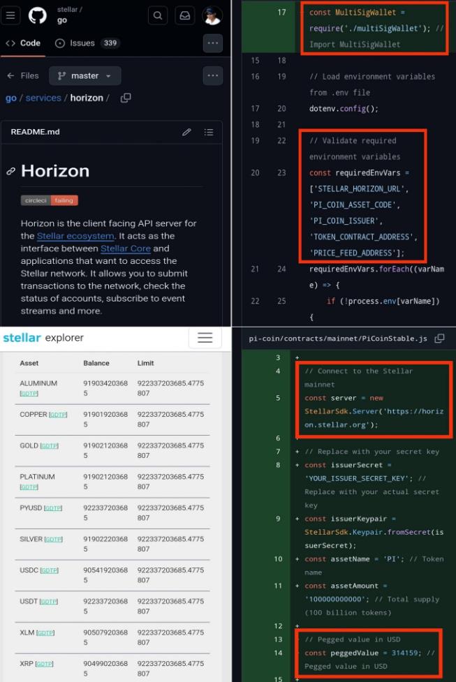Open the GitHub hamburger navigation menu
Image resolution: width=456 pixels, height=682 pixels.
tap(10, 15)
